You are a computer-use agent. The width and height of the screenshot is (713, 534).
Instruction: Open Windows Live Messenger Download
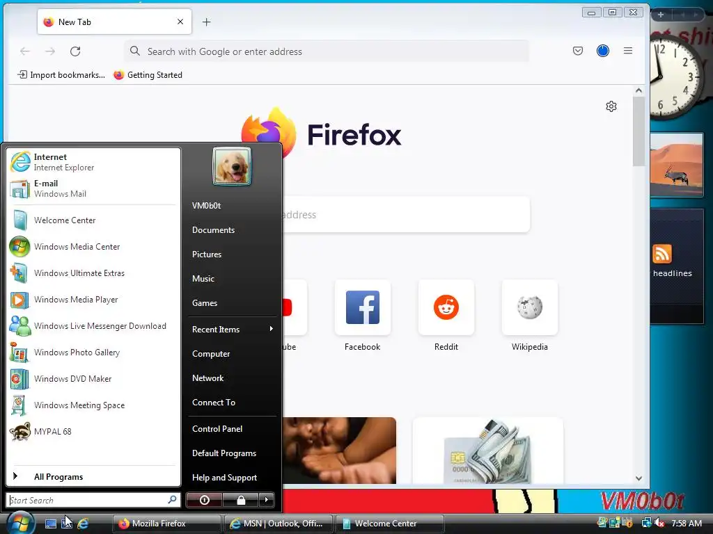[x=93, y=326]
